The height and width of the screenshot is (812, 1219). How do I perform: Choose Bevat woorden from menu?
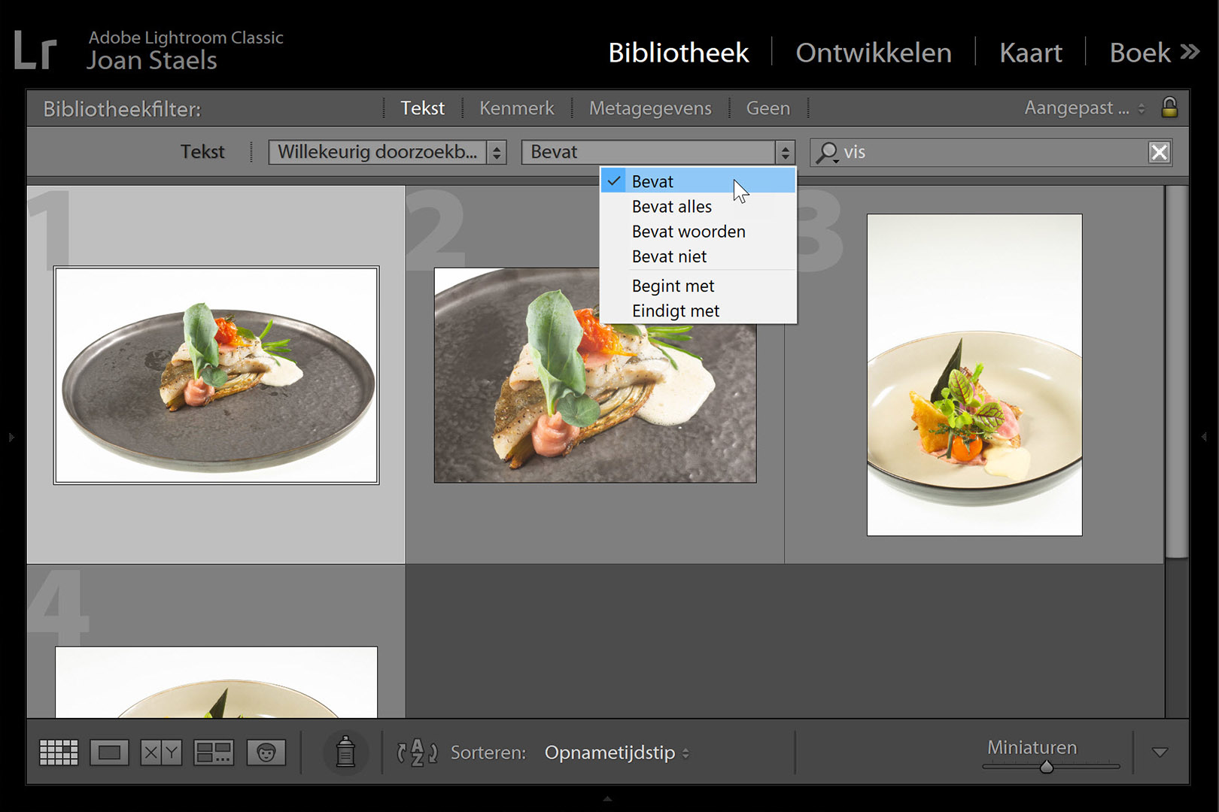[x=698, y=232]
